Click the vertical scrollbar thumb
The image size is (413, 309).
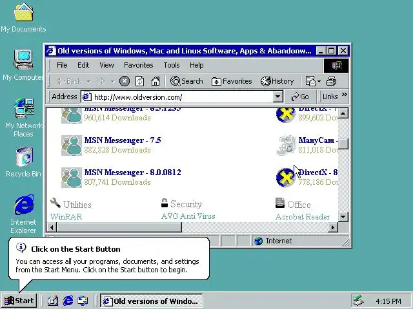(x=343, y=144)
